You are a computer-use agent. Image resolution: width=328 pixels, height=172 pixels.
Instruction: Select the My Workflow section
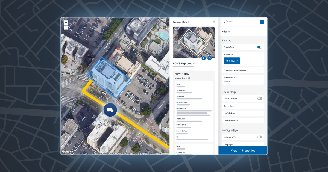point(230,131)
